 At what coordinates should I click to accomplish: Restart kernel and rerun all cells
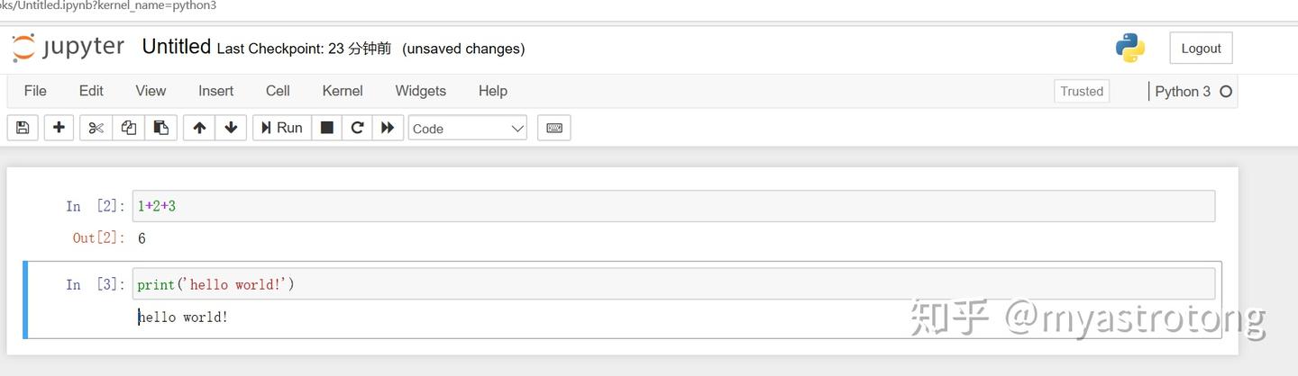(x=388, y=128)
